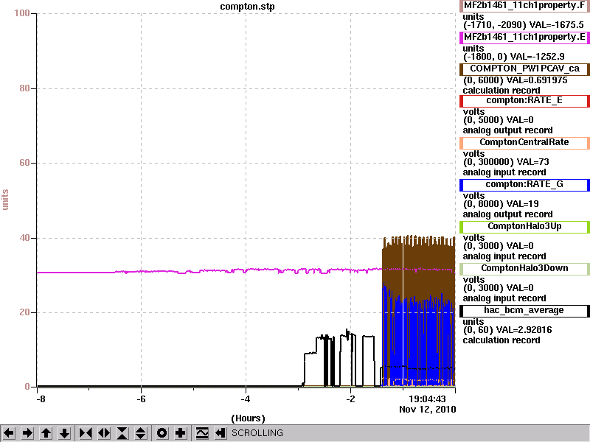Viewport: 590px width, 442px height.
Task: Click the (Hours) x-axis label
Action: 248,418
